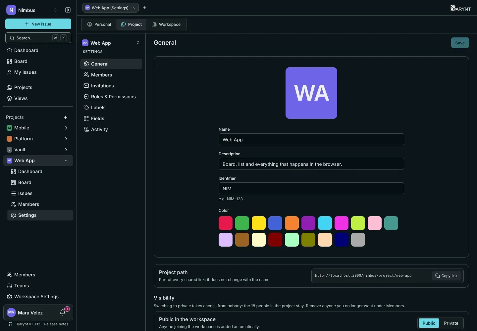
Task: Open Workspace Settings
Action: (x=38, y=297)
